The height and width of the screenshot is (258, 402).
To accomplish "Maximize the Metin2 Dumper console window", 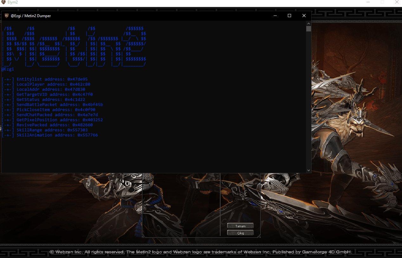I will 289,16.
